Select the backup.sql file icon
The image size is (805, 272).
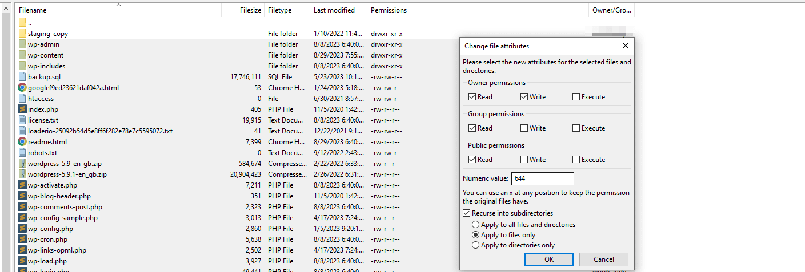pos(22,76)
